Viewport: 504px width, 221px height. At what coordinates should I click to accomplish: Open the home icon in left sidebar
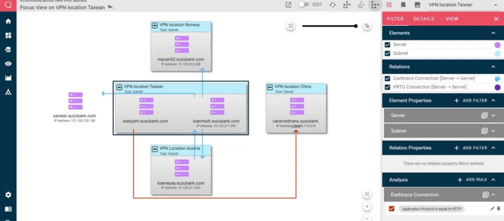(9, 21)
